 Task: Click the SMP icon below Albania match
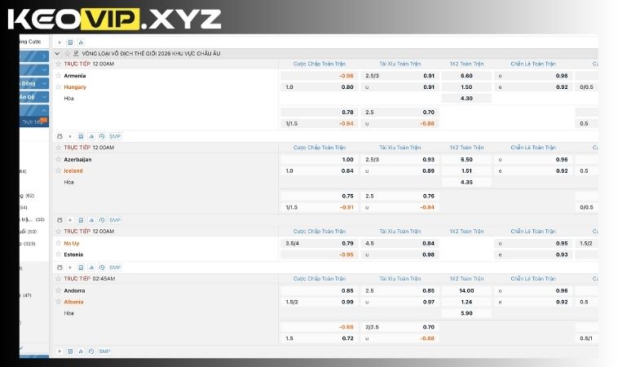click(x=104, y=352)
